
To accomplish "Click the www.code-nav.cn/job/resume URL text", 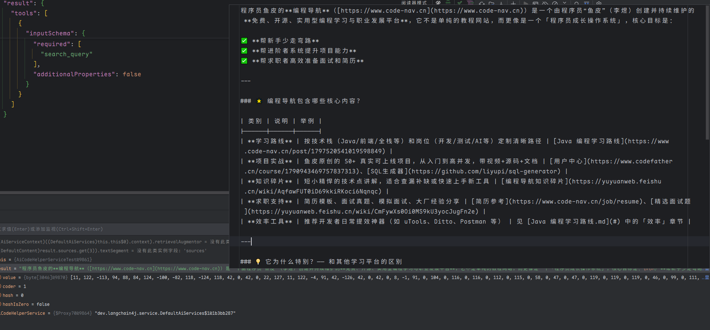I will click(x=576, y=201).
